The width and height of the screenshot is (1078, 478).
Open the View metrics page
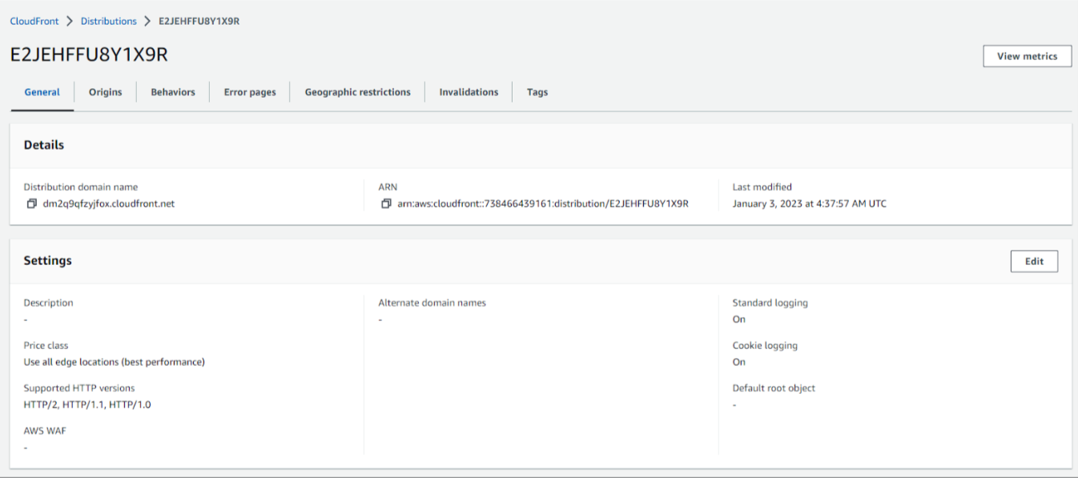pos(1027,55)
